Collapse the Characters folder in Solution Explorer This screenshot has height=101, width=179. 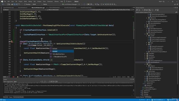point(145,27)
